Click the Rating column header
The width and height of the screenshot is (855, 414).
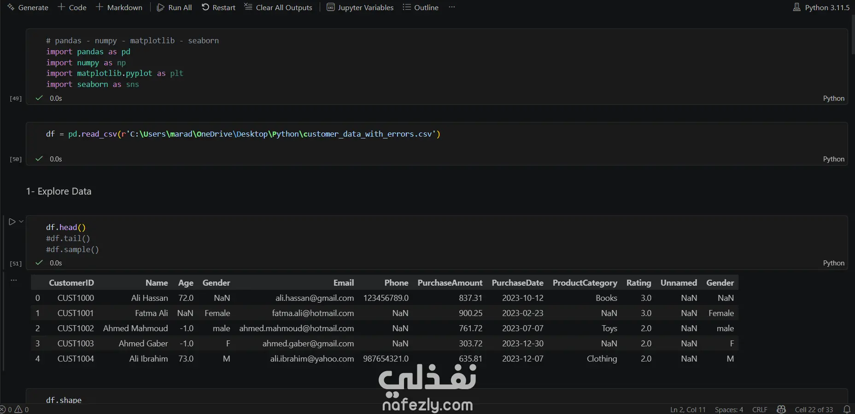(638, 283)
